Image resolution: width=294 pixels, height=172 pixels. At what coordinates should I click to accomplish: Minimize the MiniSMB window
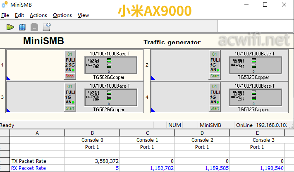coord(246,5)
